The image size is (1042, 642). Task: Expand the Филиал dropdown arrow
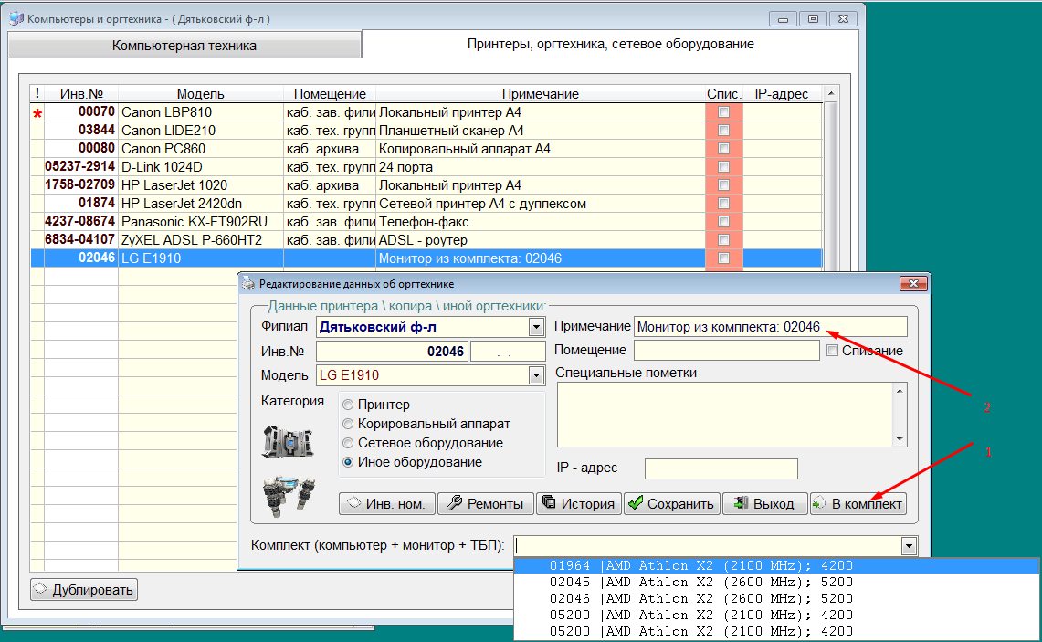pyautogui.click(x=536, y=327)
